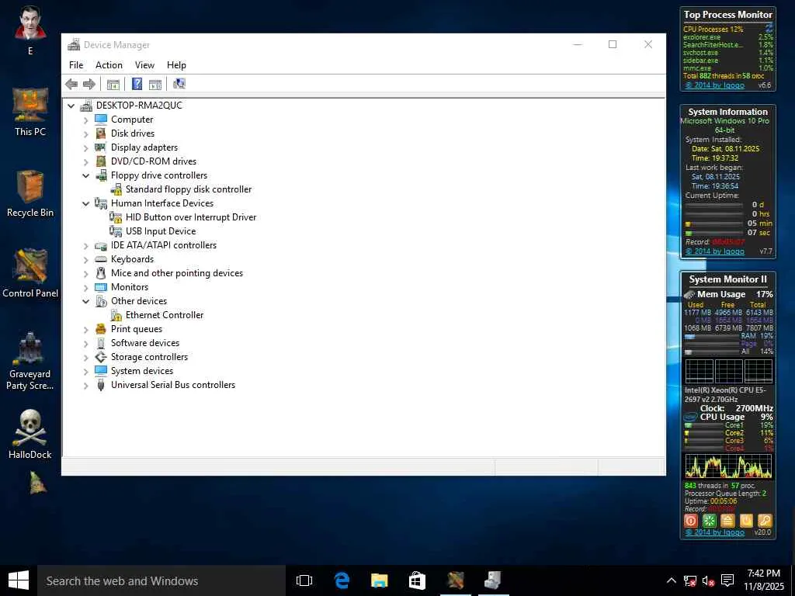Click the green restart button in System Monitor II
Image resolution: width=795 pixels, height=596 pixels.
click(x=710, y=521)
